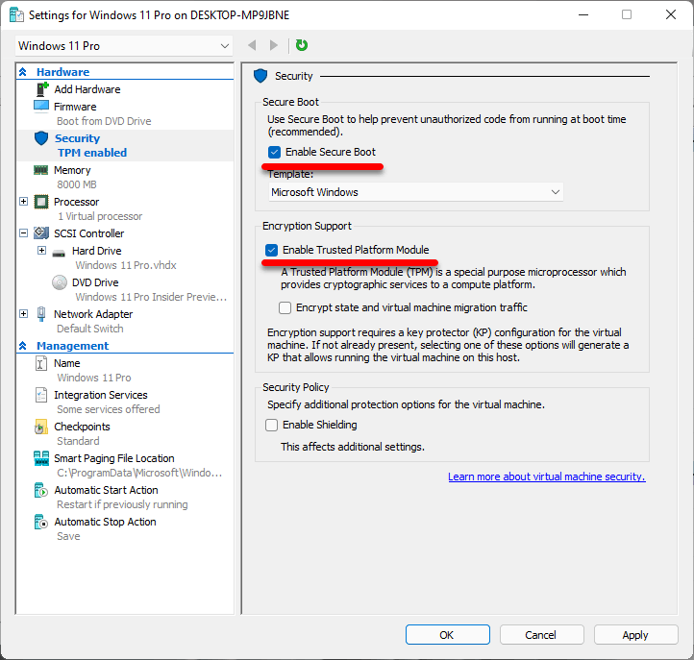
Task: Click 'Save' under Automatic Stop Action
Action: point(68,536)
